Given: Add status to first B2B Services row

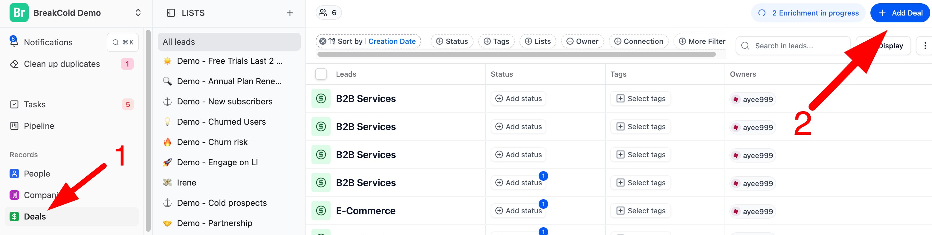Looking at the screenshot, I should click(518, 98).
